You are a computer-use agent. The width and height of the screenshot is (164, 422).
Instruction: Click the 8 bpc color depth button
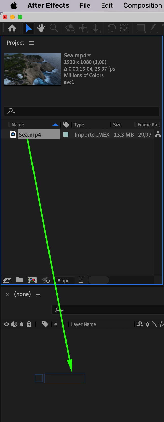point(63,281)
